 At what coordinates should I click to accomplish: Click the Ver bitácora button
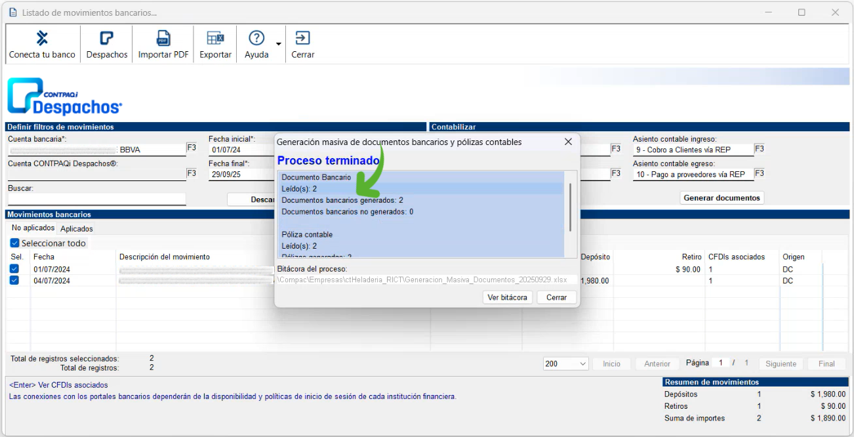click(507, 297)
